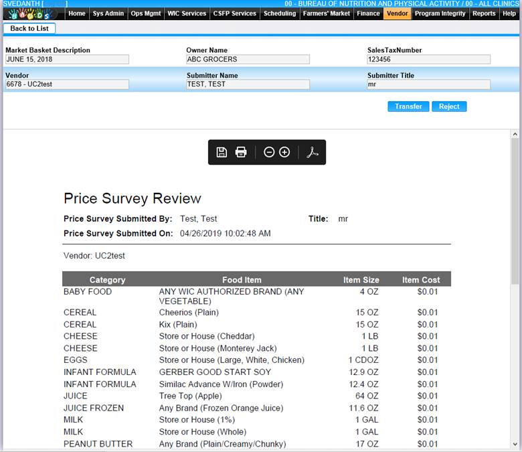Zoom in with the plus icon
The width and height of the screenshot is (522, 452).
click(x=284, y=152)
